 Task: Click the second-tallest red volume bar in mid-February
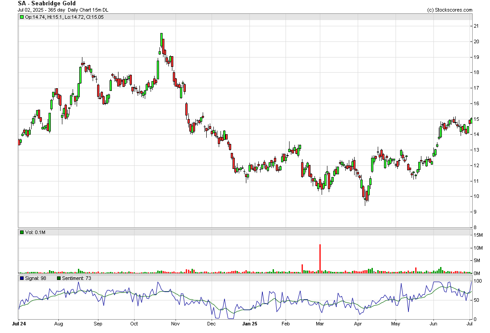tap(302, 269)
